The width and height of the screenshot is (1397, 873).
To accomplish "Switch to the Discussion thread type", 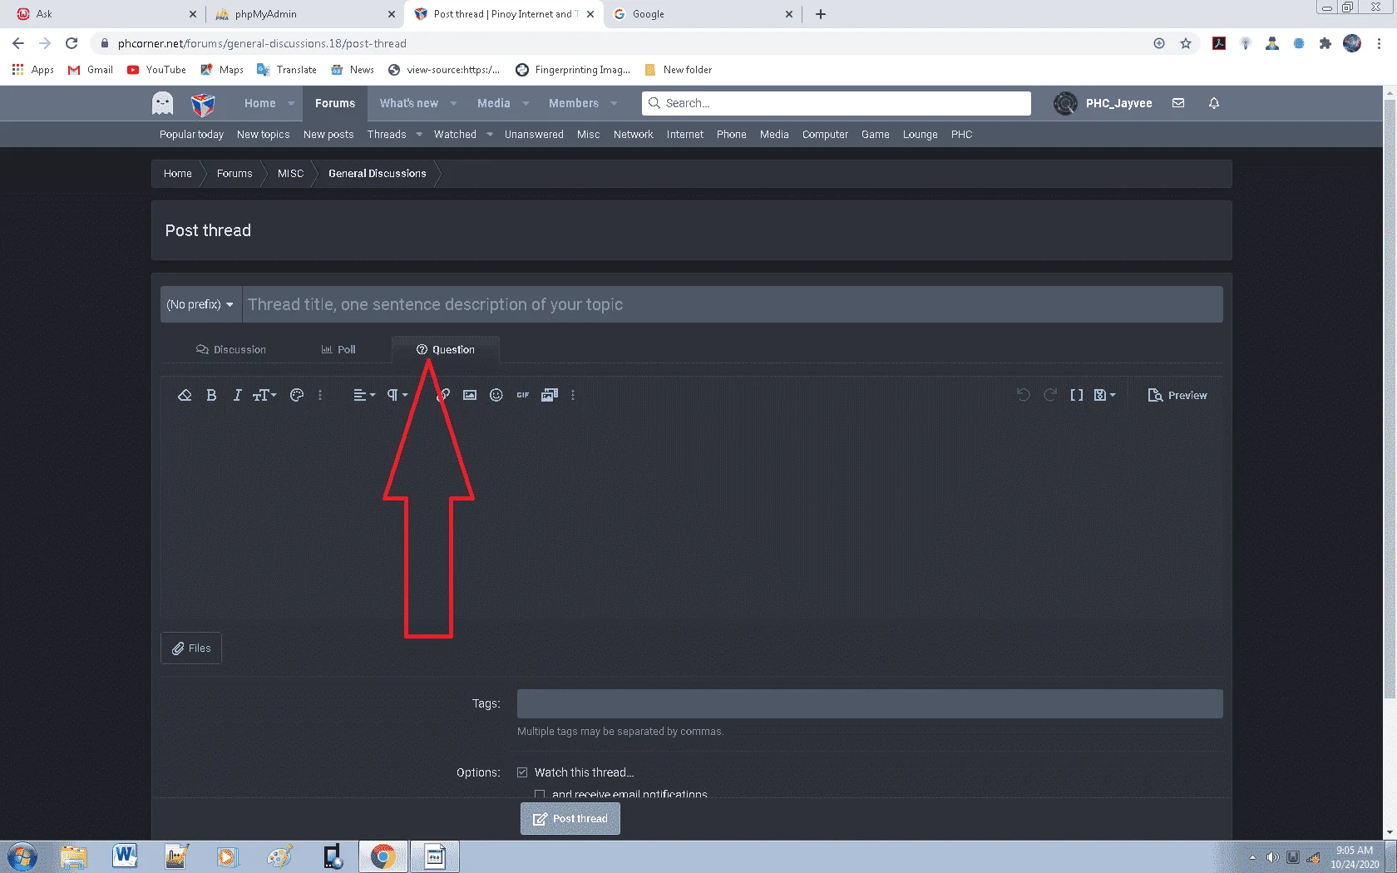I will point(231,349).
